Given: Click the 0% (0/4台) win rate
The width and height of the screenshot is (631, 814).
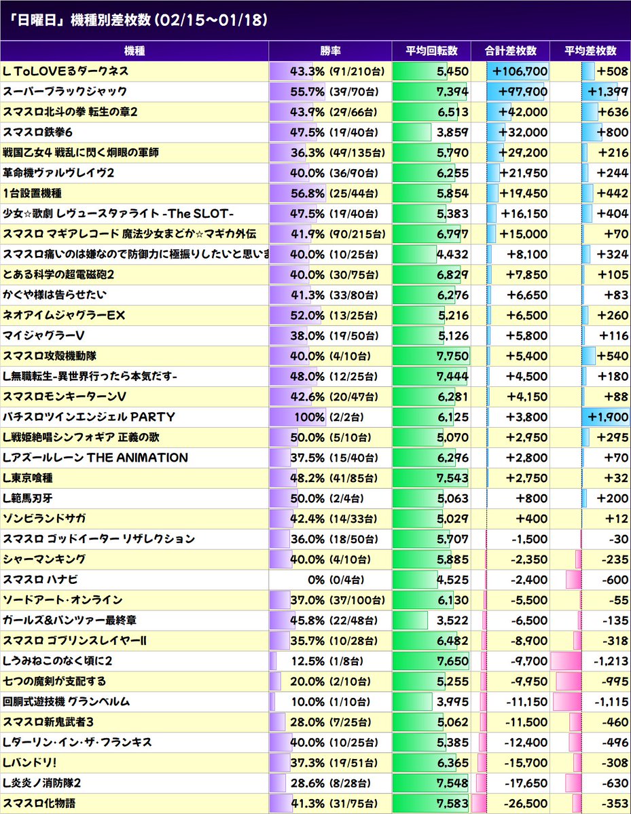Looking at the screenshot, I should 336,579.
